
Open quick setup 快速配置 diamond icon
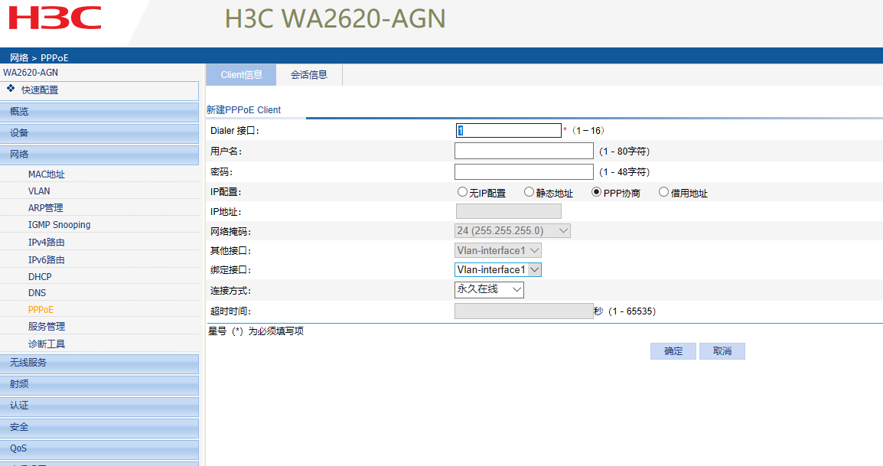(x=11, y=89)
